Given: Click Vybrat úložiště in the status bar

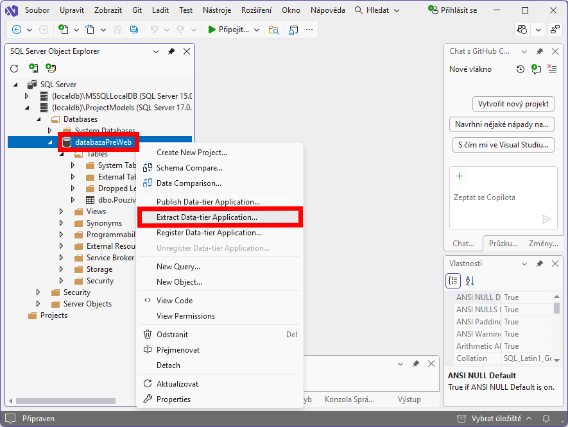Looking at the screenshot, I should pyautogui.click(x=495, y=419).
